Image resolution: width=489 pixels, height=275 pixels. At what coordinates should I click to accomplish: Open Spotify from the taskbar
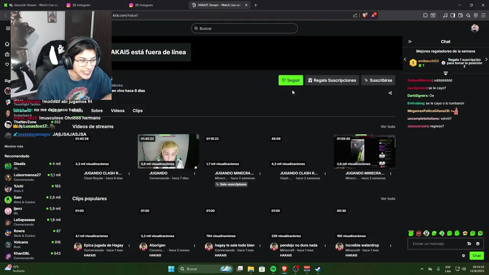tap(273, 269)
